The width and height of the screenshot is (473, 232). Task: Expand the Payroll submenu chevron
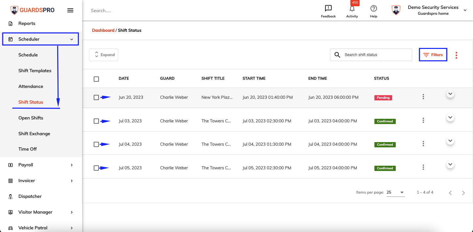(72, 165)
